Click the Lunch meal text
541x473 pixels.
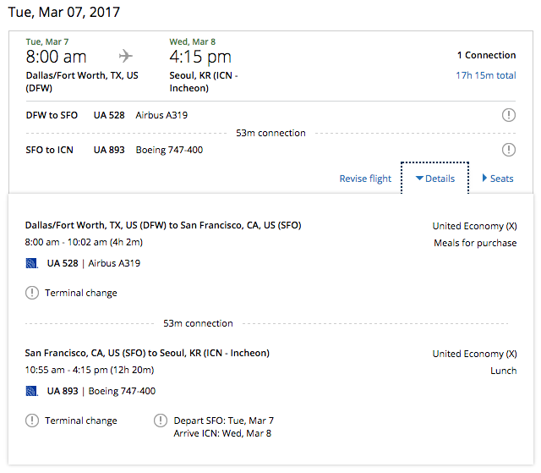504,371
